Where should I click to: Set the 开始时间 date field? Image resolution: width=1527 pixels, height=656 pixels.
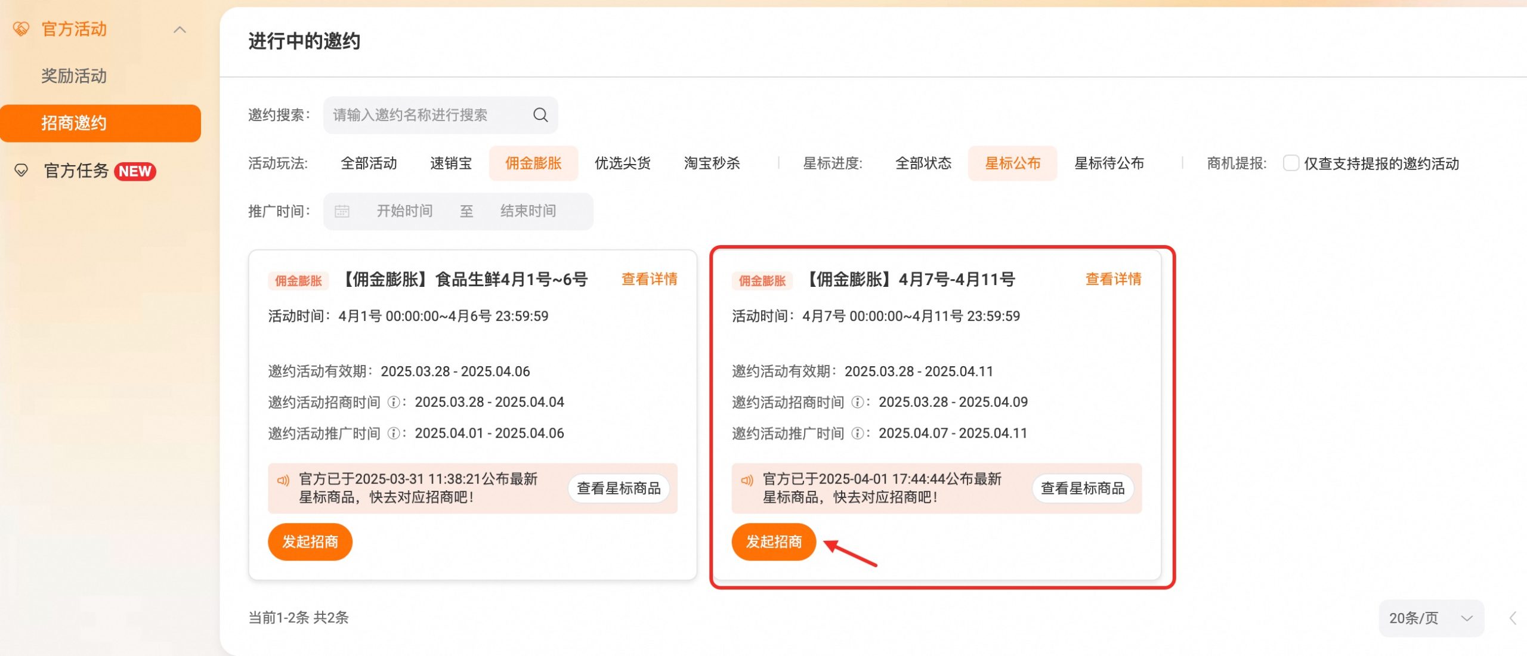(404, 211)
